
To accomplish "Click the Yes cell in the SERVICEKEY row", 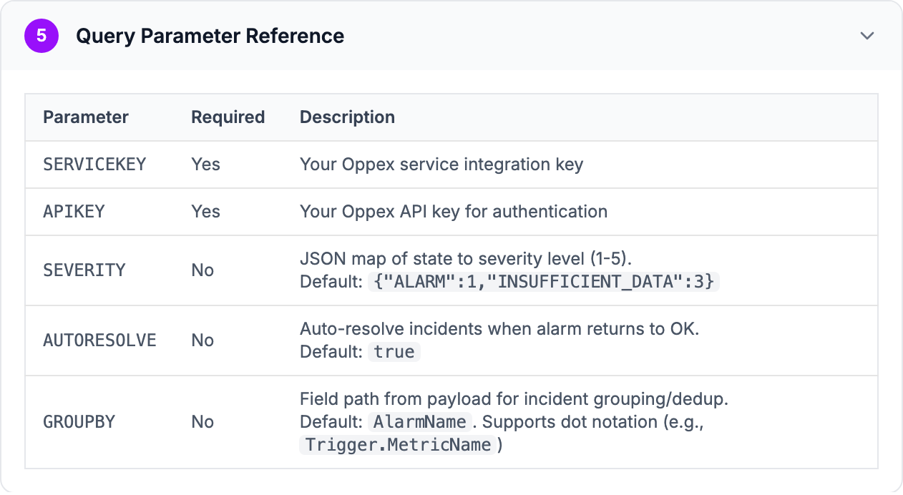I will tap(205, 165).
